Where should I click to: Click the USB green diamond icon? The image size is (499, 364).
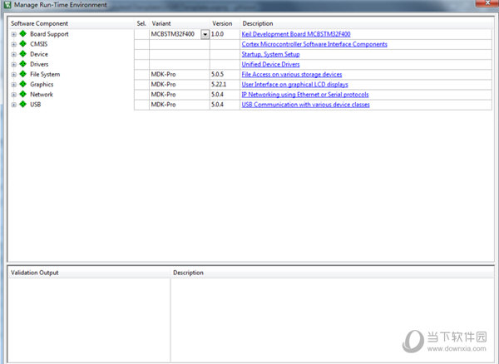coord(23,104)
